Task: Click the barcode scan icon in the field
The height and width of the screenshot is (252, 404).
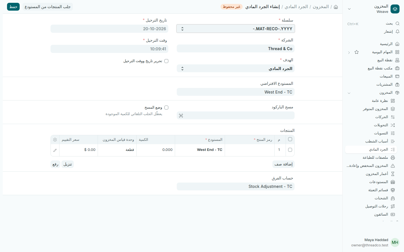Action: [181, 116]
